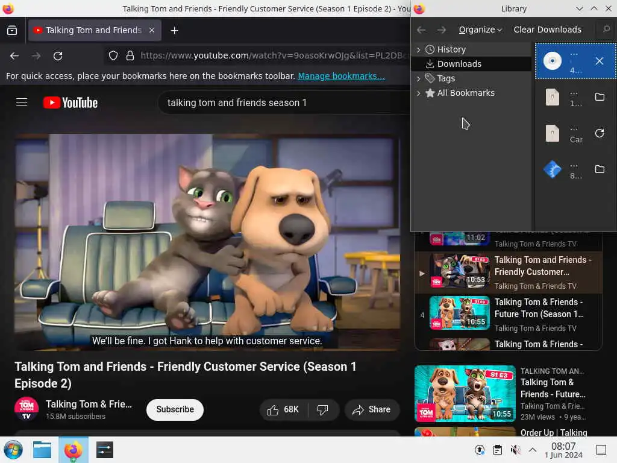Expand History tree node

click(x=418, y=49)
